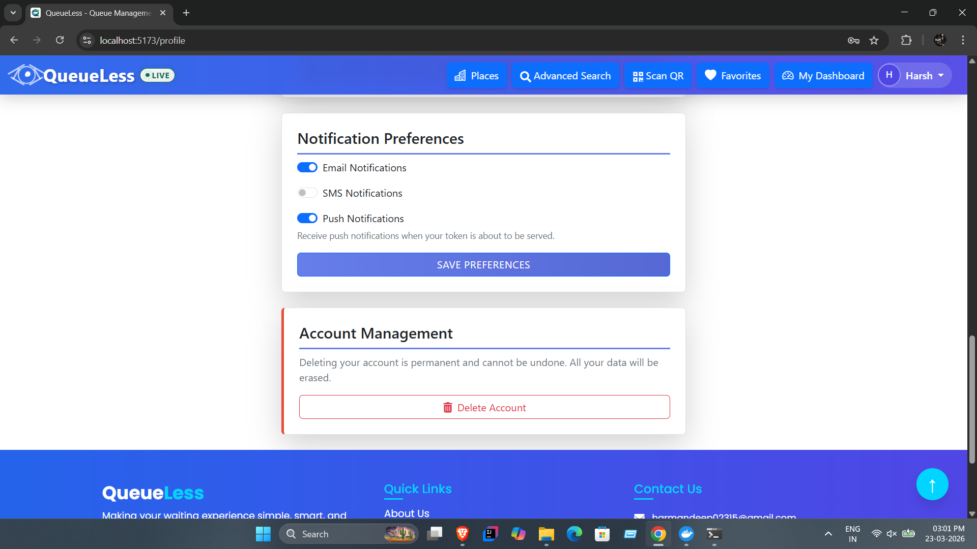The width and height of the screenshot is (977, 549).
Task: Click the H profile avatar
Action: (x=889, y=75)
